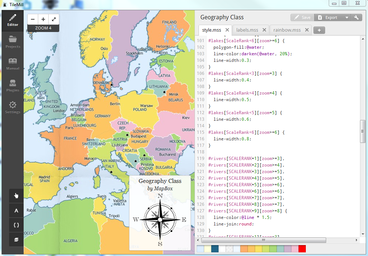Image resolution: width=368 pixels, height=256 pixels.
Task: Go to Projects in sidebar
Action: pyautogui.click(x=13, y=41)
